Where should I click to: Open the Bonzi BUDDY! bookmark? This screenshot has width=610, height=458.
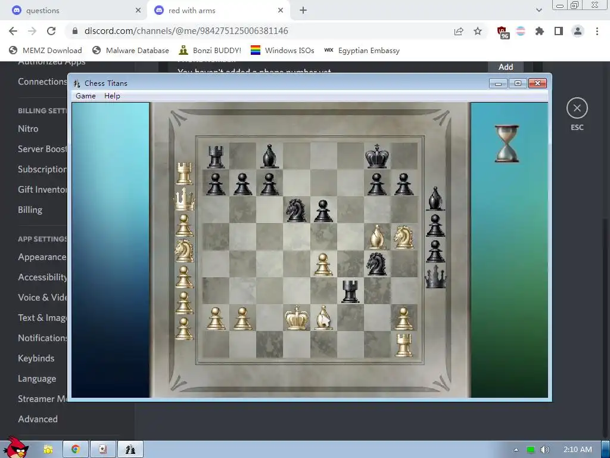[210, 50]
